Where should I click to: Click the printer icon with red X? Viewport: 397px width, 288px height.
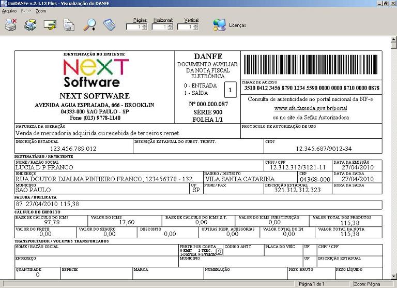coord(11,25)
